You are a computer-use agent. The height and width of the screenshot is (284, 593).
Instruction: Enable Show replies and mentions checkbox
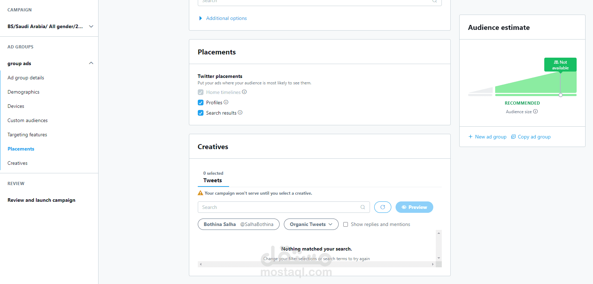345,224
